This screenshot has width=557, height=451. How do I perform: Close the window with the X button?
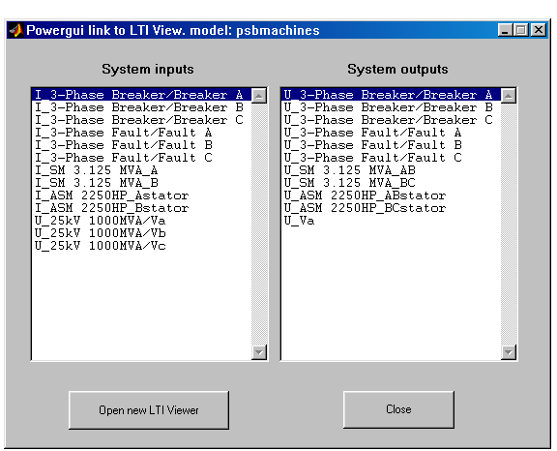[539, 30]
